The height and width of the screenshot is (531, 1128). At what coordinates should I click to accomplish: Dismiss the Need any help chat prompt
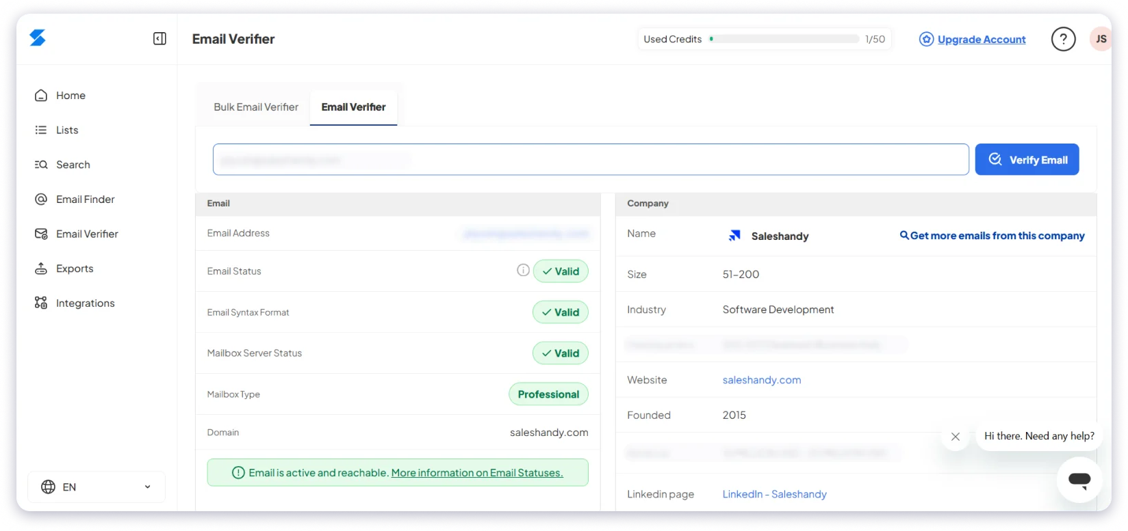(956, 437)
